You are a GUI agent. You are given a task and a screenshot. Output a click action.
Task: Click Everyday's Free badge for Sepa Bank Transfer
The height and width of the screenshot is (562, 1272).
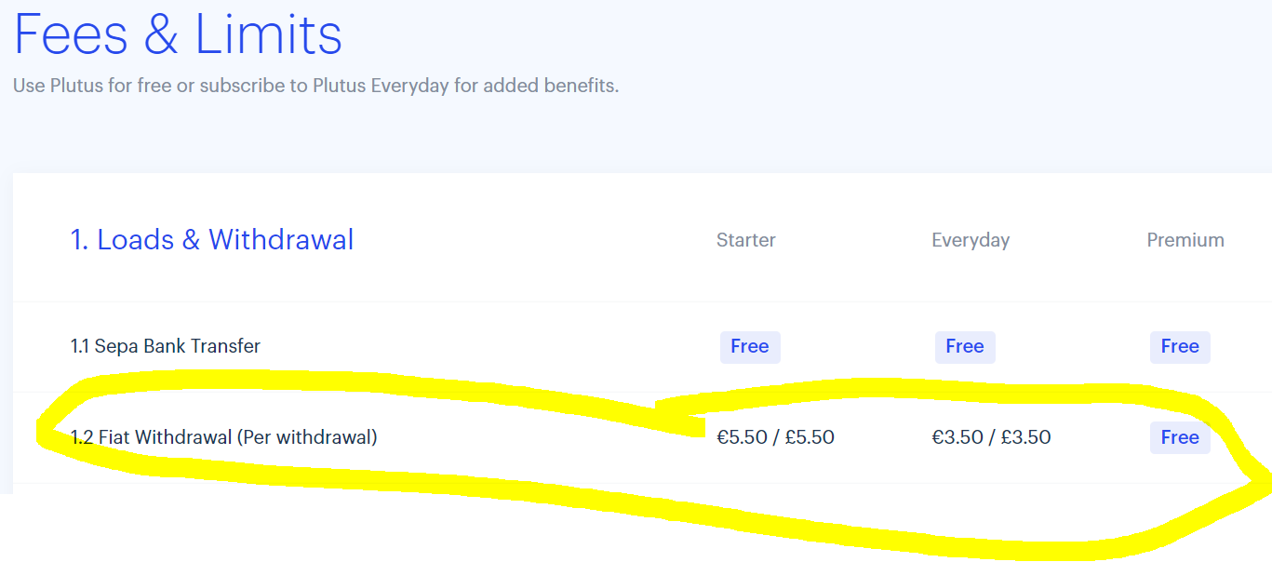965,347
